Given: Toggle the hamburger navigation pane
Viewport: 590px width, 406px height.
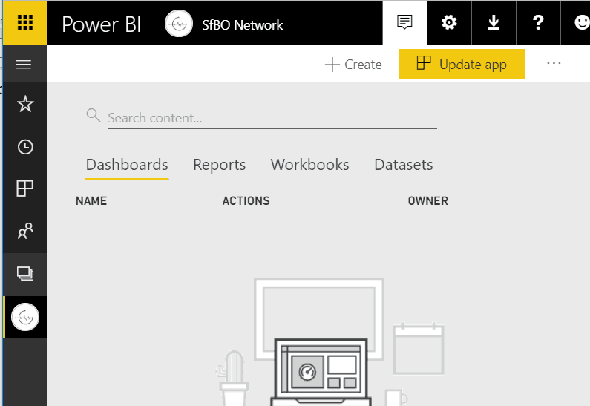Looking at the screenshot, I should click(24, 65).
